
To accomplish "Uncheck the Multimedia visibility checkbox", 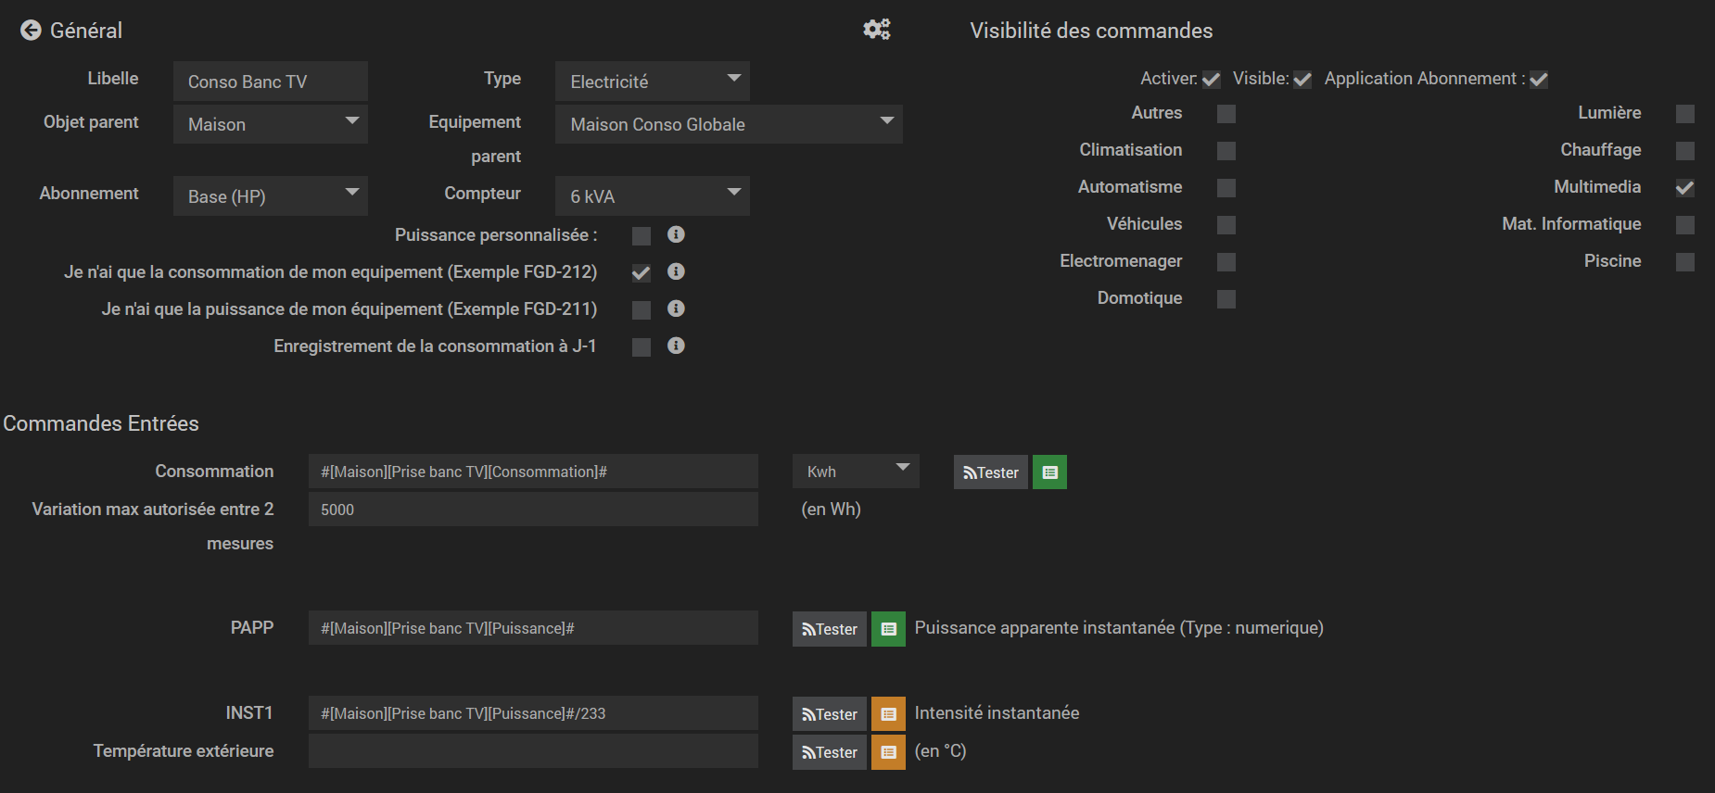I will pyautogui.click(x=1684, y=188).
